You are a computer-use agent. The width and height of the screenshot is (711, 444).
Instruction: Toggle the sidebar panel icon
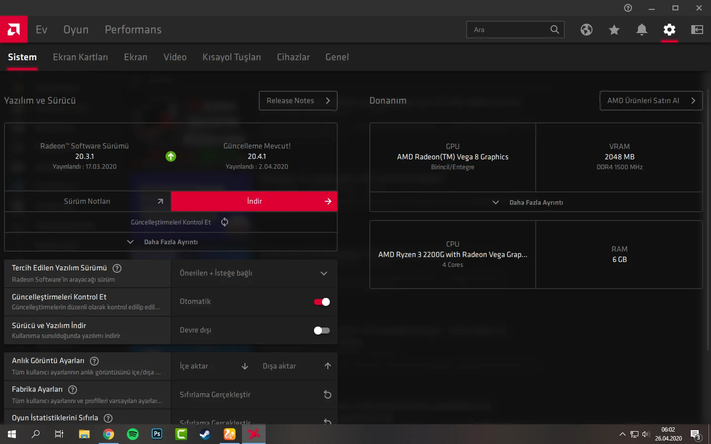pos(697,30)
